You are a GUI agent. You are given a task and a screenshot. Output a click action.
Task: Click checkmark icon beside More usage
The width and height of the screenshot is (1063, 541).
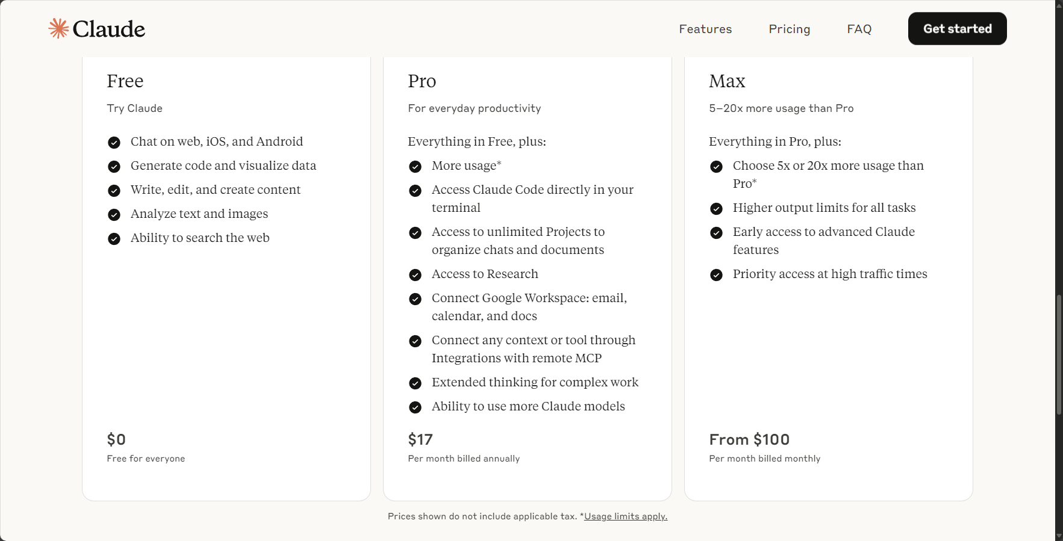415,167
